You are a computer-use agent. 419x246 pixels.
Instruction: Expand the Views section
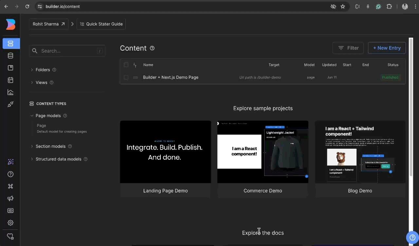pyautogui.click(x=32, y=82)
